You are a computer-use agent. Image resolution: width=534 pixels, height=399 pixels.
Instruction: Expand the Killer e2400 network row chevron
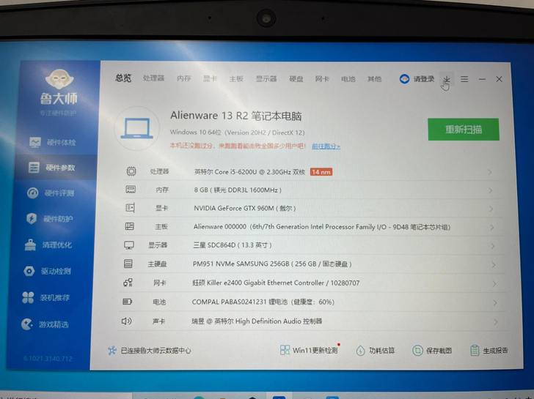click(494, 284)
